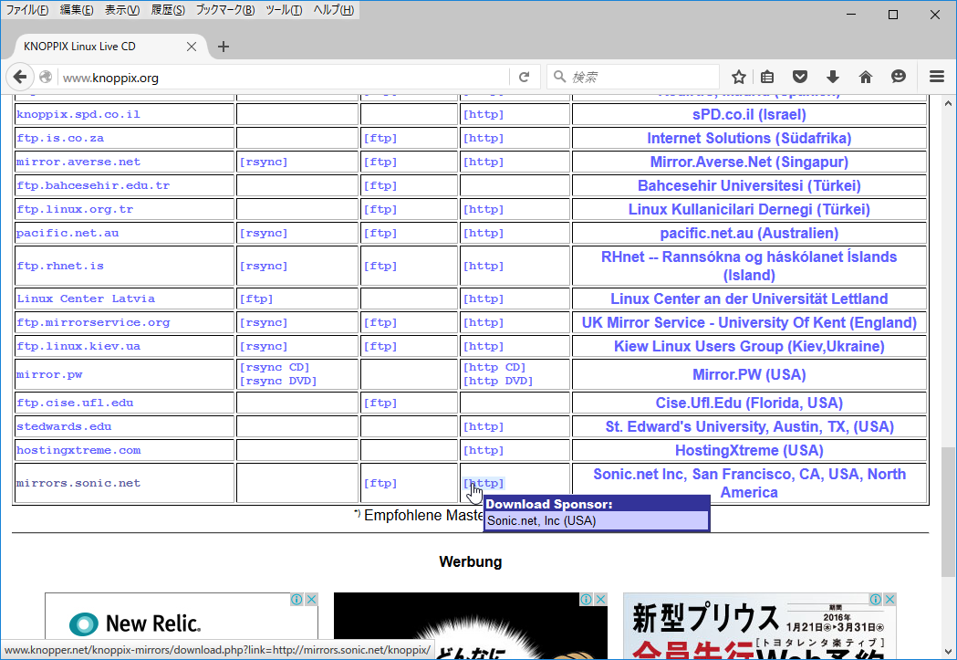957x660 pixels.
Task: Open Linux Kullanicilari Dernegi (Türkei) link
Action: [x=749, y=209]
